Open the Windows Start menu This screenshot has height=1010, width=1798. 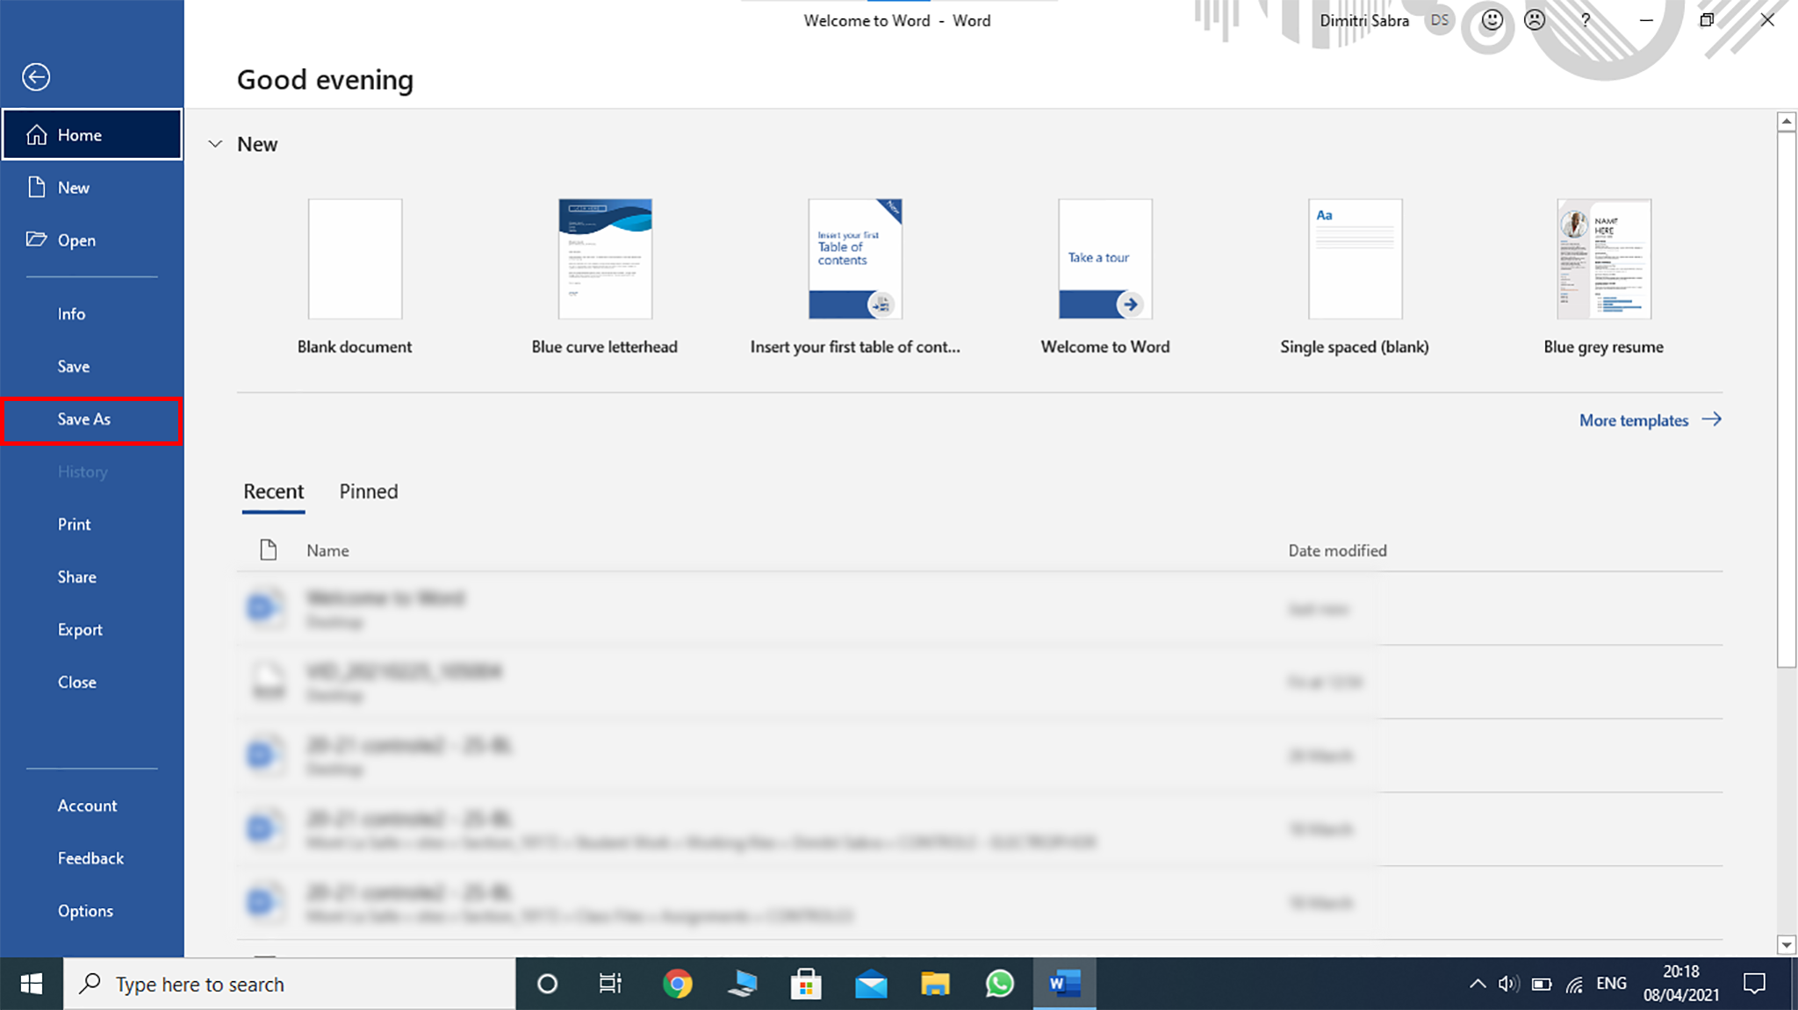(31, 984)
